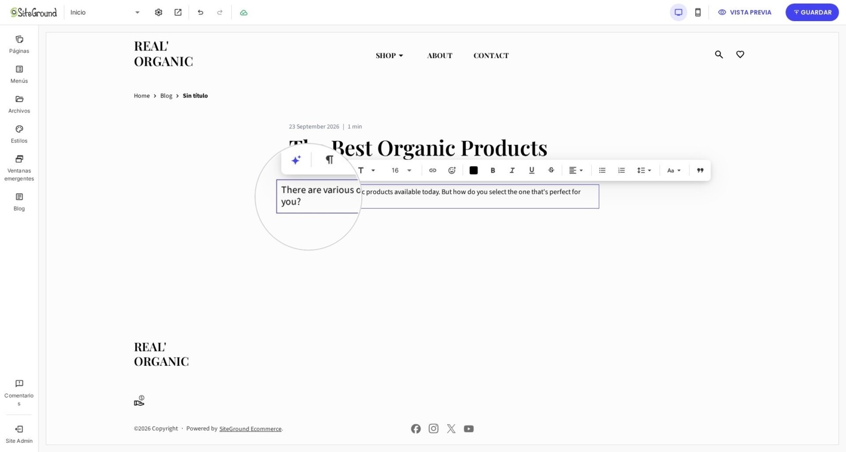Switch to desktop view
The height and width of the screenshot is (452, 846).
678,12
